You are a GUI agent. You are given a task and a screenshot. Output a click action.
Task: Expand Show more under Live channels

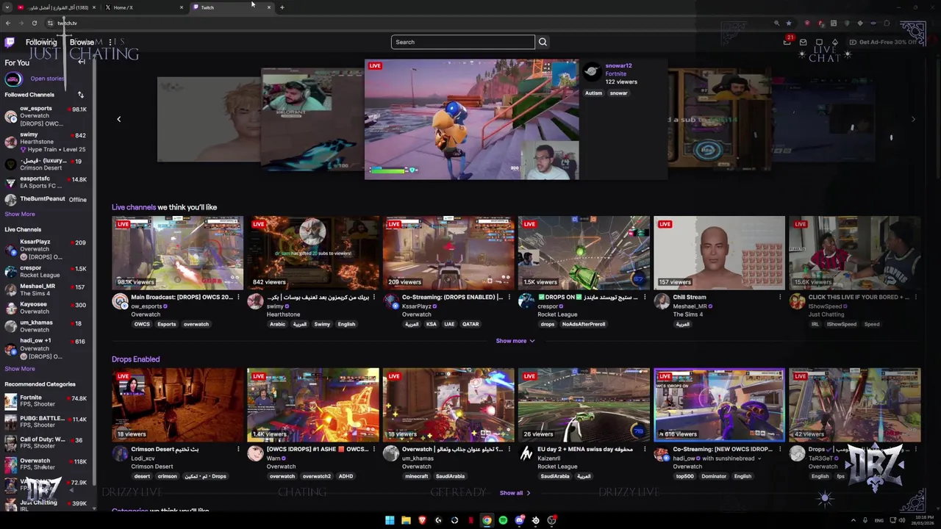tap(515, 341)
